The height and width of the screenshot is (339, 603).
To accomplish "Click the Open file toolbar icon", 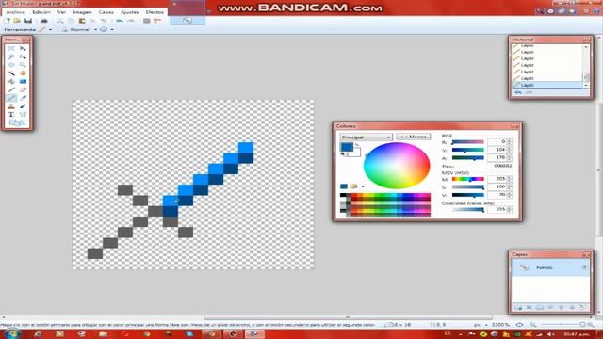I will coord(17,21).
